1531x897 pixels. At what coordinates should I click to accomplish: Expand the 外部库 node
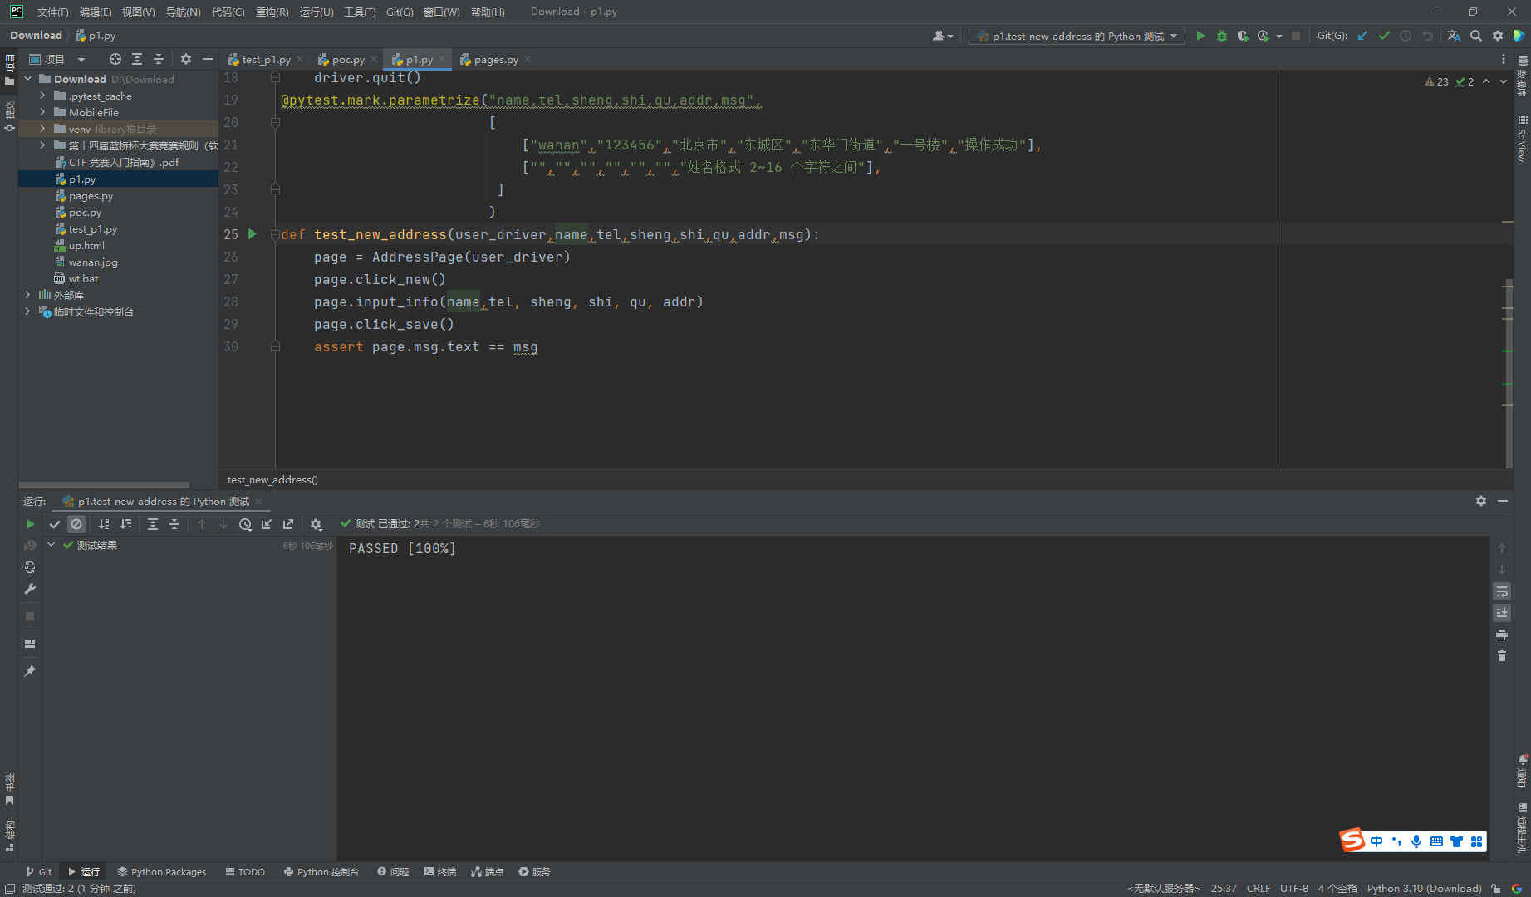tap(28, 295)
